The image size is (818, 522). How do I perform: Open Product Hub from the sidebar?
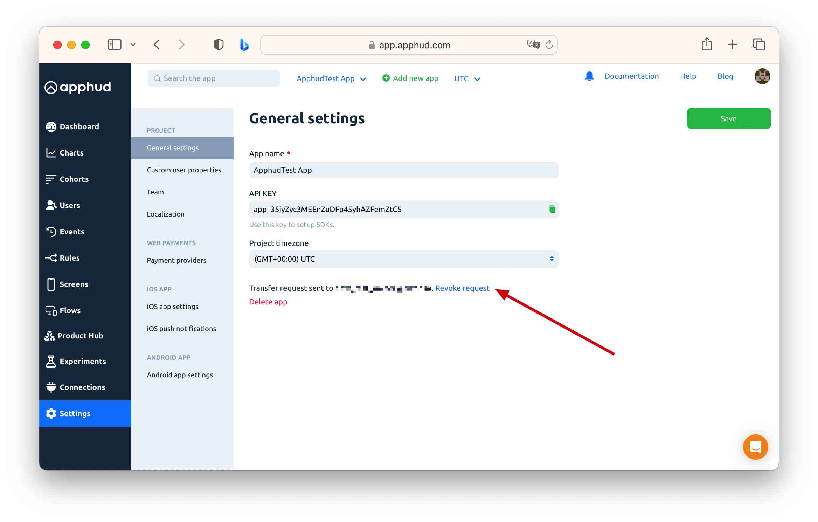[x=80, y=336]
